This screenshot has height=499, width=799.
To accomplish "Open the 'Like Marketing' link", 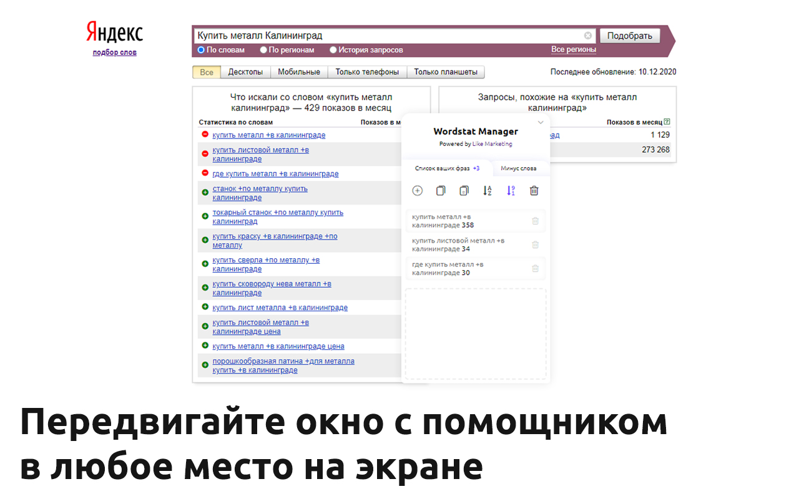I will coord(492,144).
